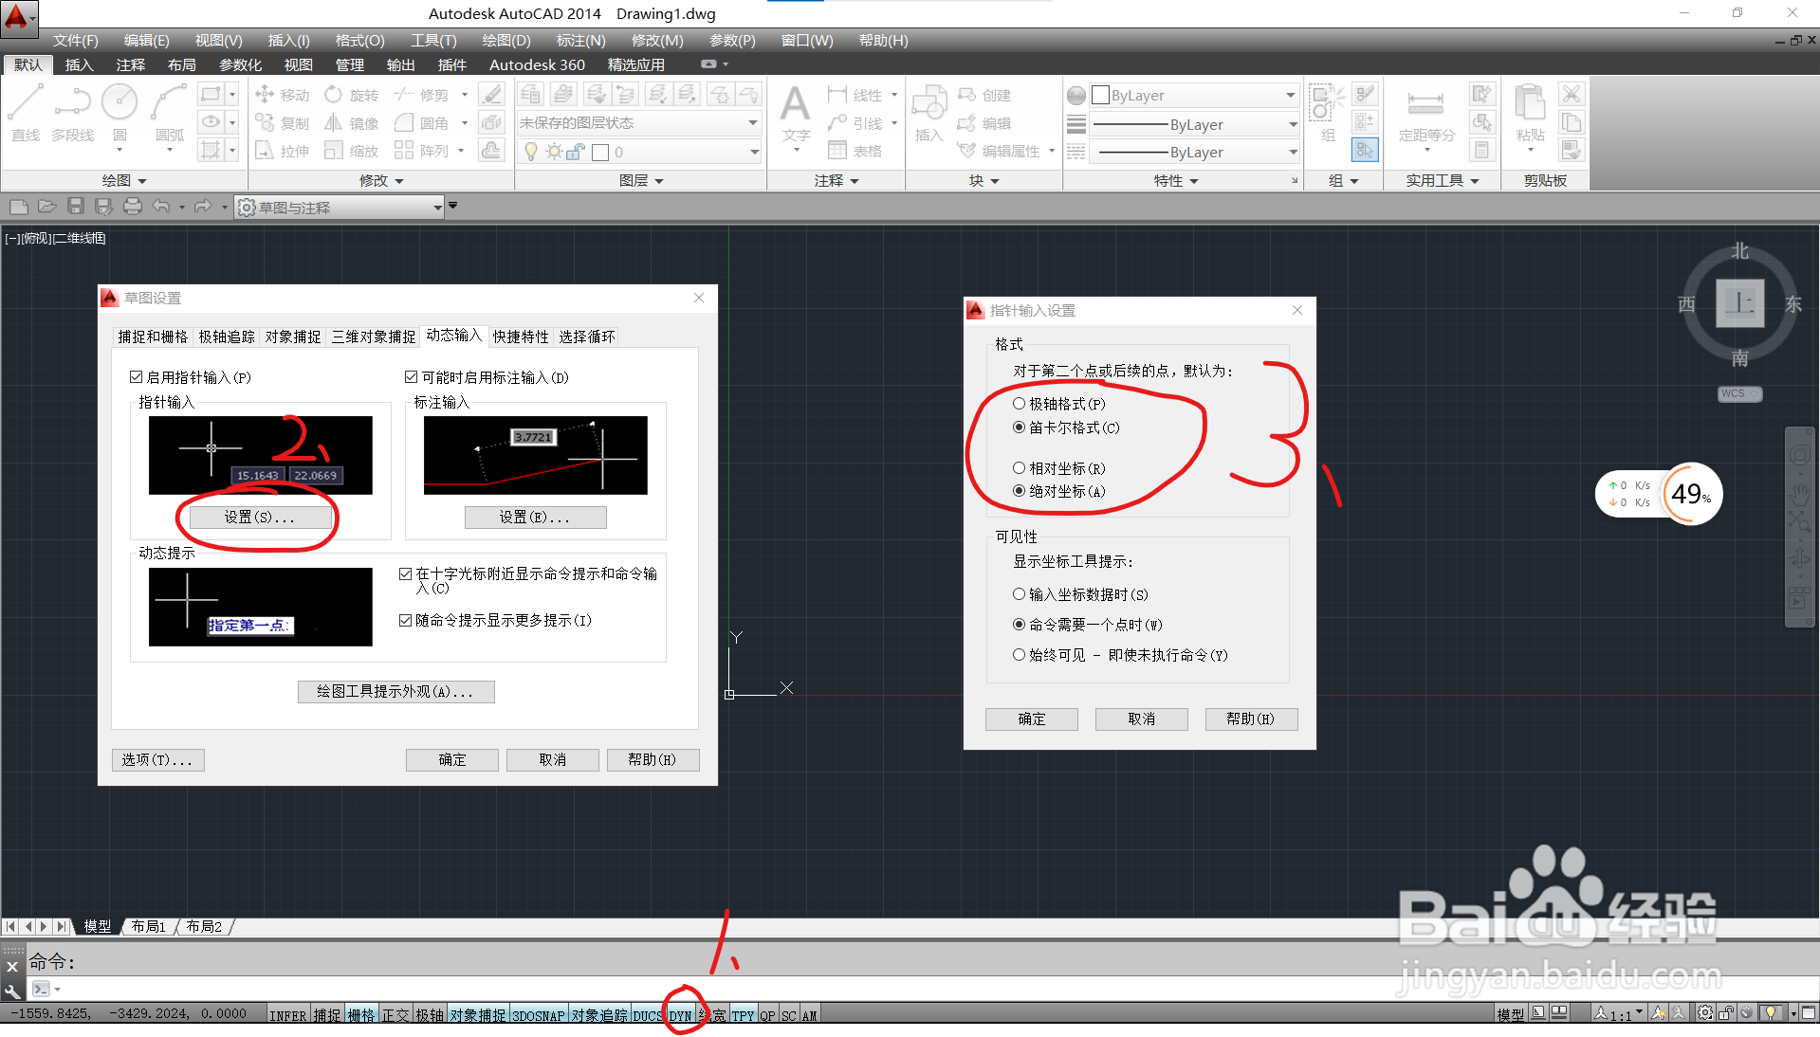Click the 修剪 (Trim) tool
The image size is (1820, 1037).
coord(422,95)
